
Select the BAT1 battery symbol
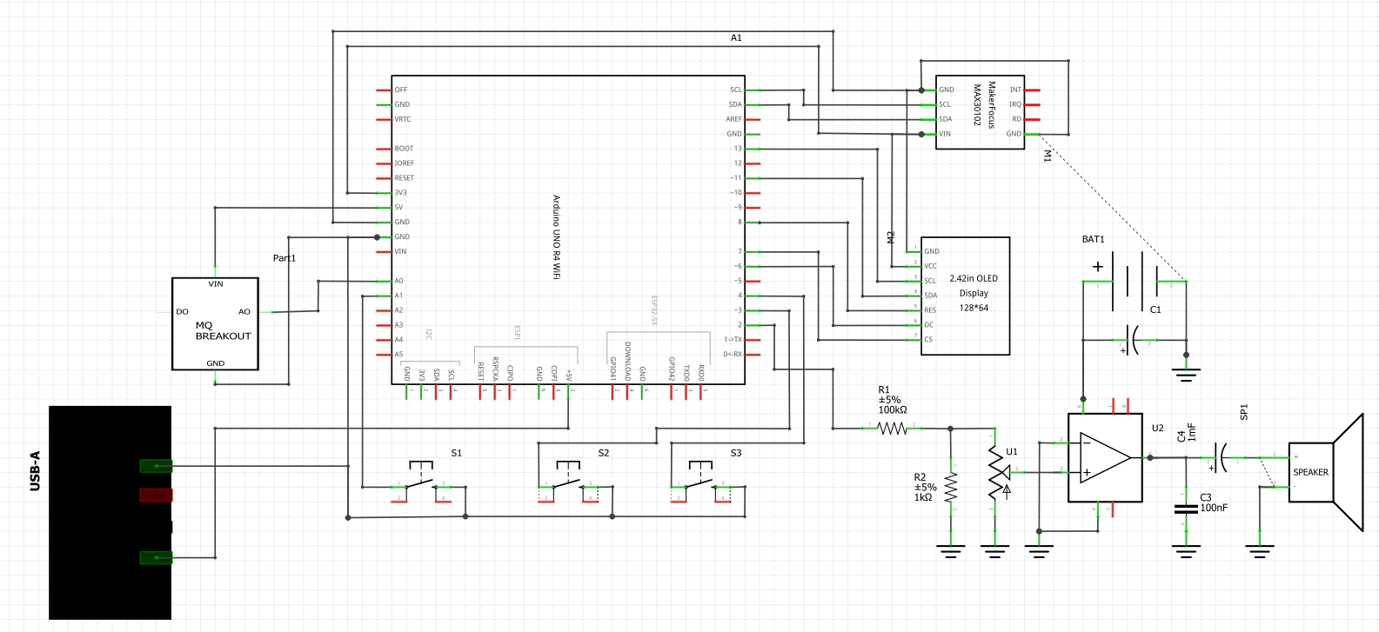[1135, 282]
